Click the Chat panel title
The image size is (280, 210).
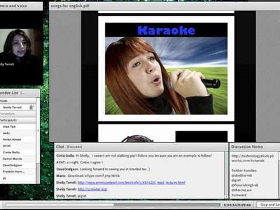60,147
